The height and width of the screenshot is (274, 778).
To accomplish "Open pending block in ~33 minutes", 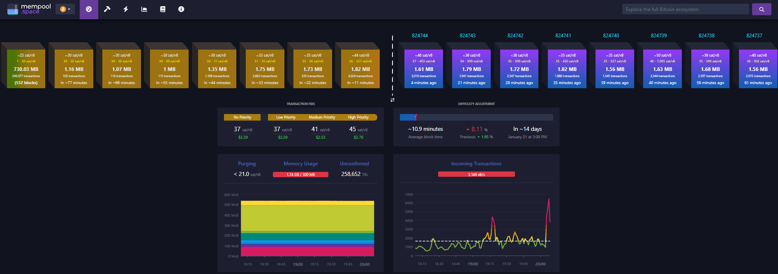I will click(x=265, y=69).
